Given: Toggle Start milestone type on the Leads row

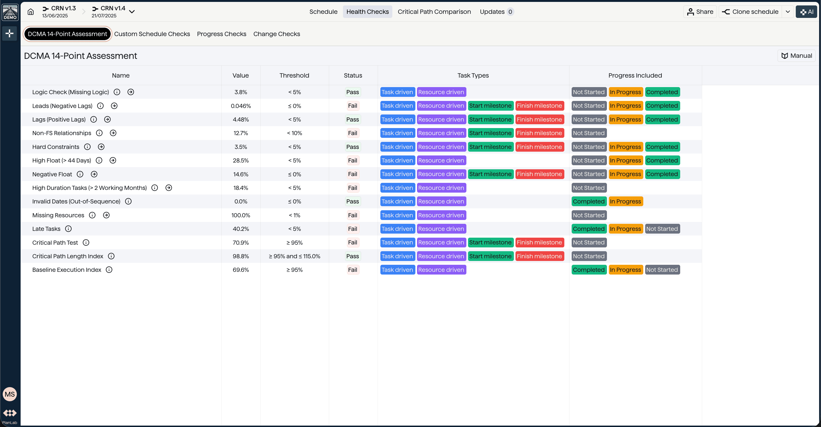Looking at the screenshot, I should point(491,106).
